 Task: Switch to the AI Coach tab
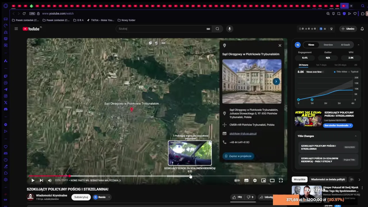(x=345, y=45)
